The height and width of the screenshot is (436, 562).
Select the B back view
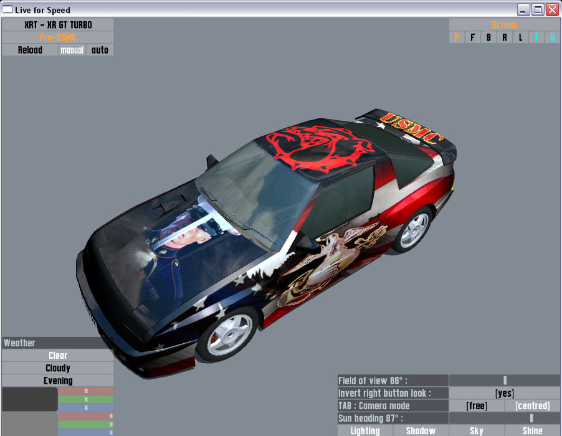point(488,37)
